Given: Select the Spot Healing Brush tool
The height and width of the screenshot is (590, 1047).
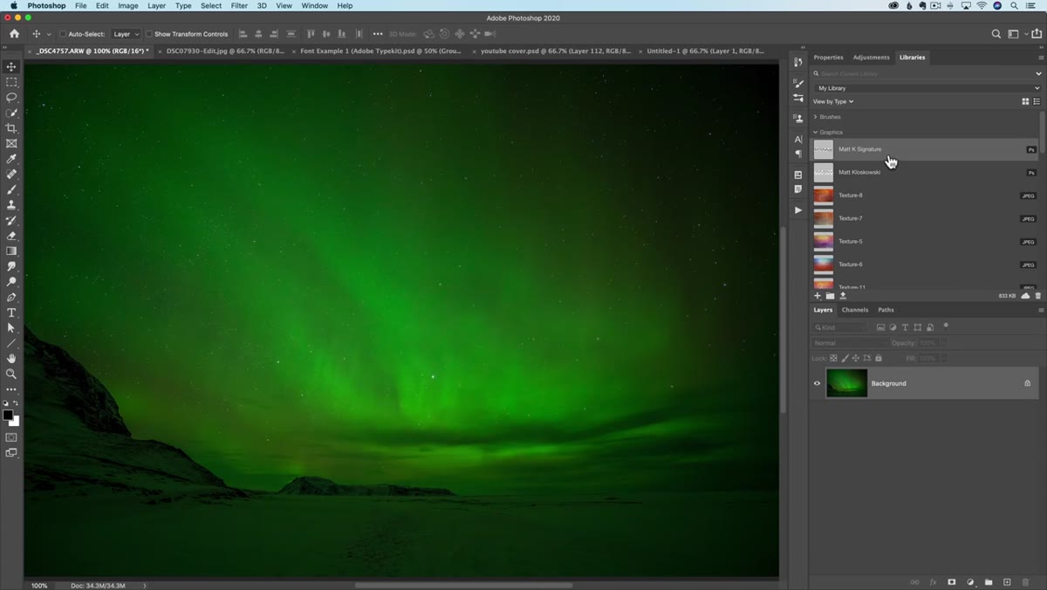Looking at the screenshot, I should (11, 175).
